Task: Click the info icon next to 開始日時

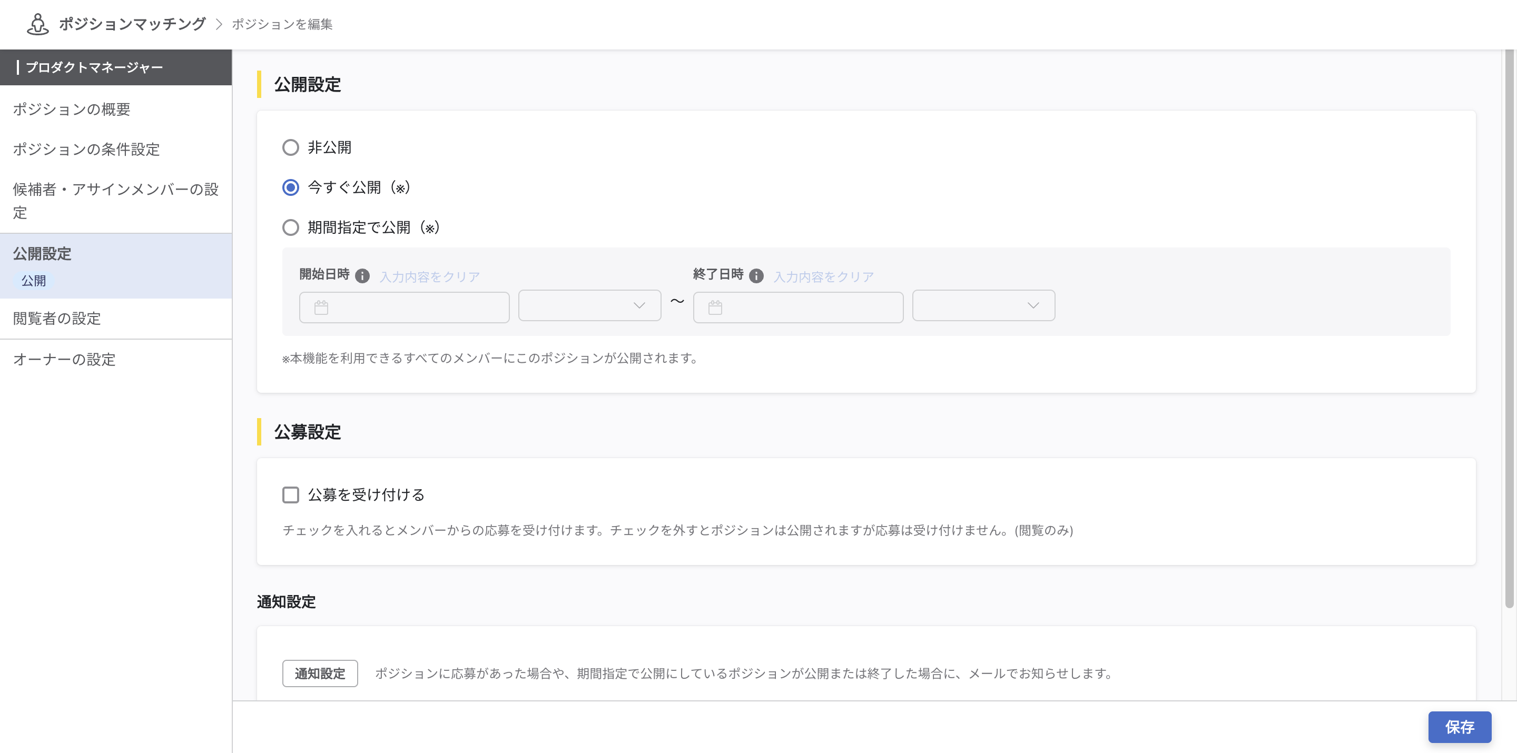Action: pos(363,274)
